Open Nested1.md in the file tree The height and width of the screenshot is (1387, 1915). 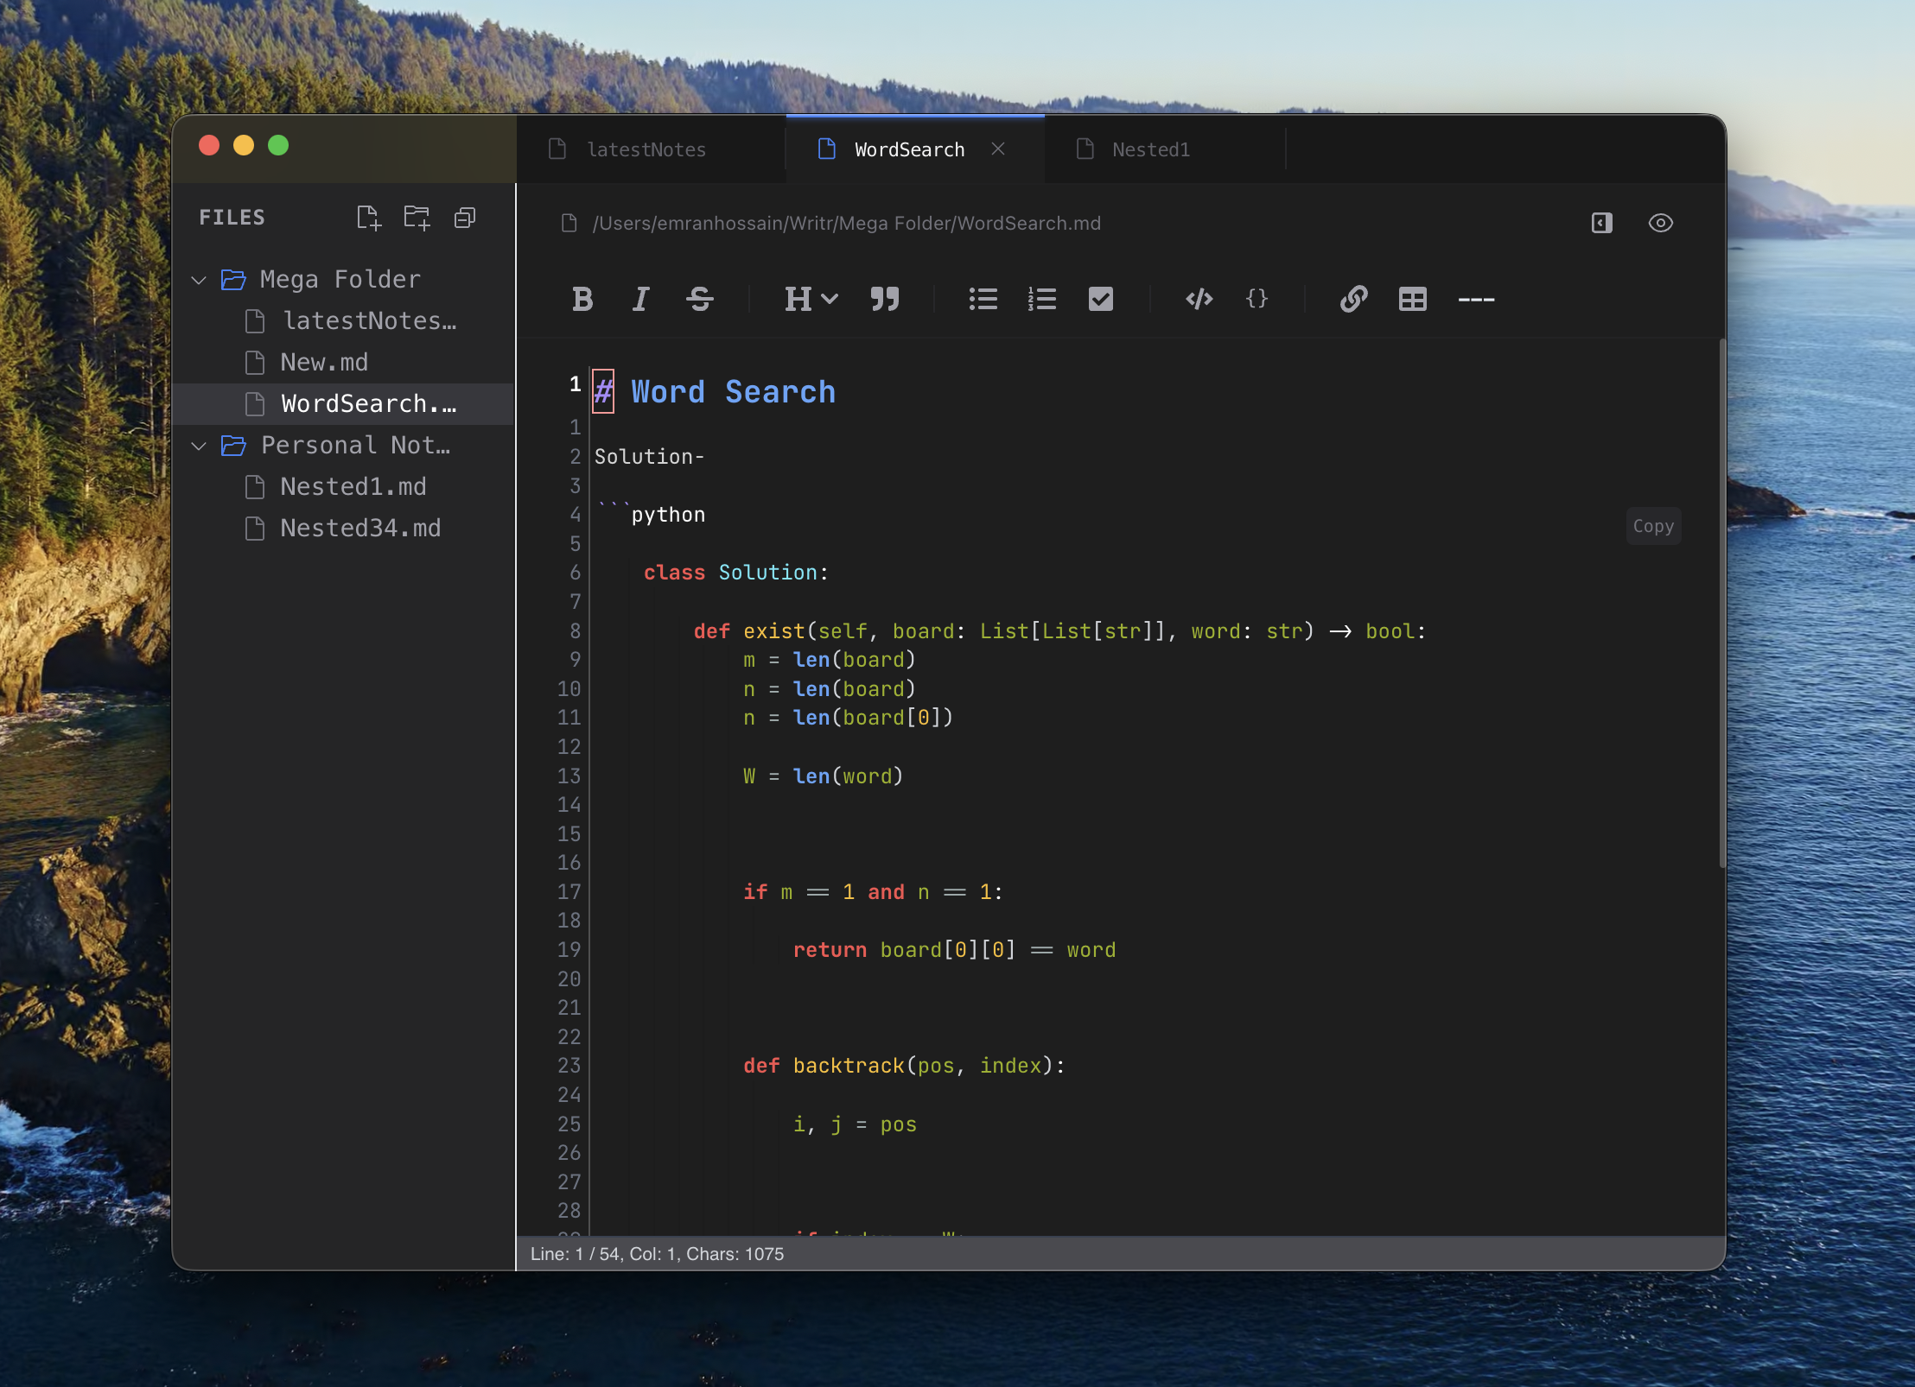(344, 487)
